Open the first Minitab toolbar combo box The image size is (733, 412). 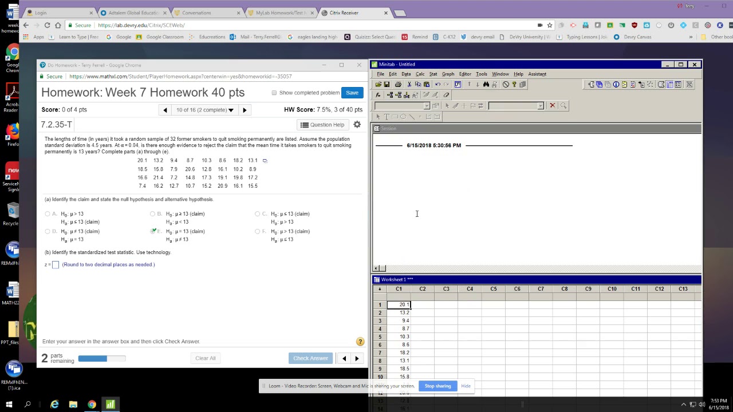pos(401,106)
